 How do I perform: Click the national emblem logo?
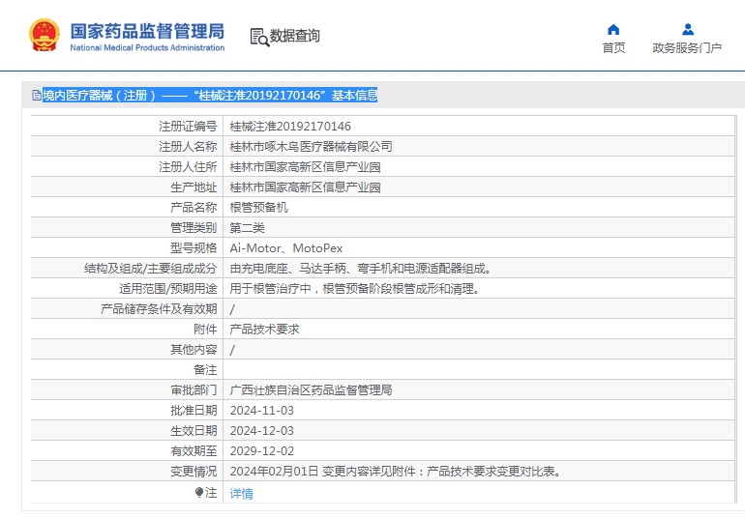pos(45,35)
